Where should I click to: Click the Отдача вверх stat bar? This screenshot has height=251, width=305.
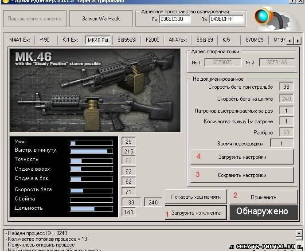(x=91, y=169)
